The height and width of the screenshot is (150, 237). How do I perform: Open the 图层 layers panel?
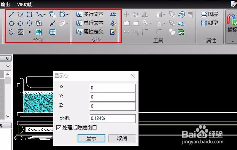pos(210,14)
